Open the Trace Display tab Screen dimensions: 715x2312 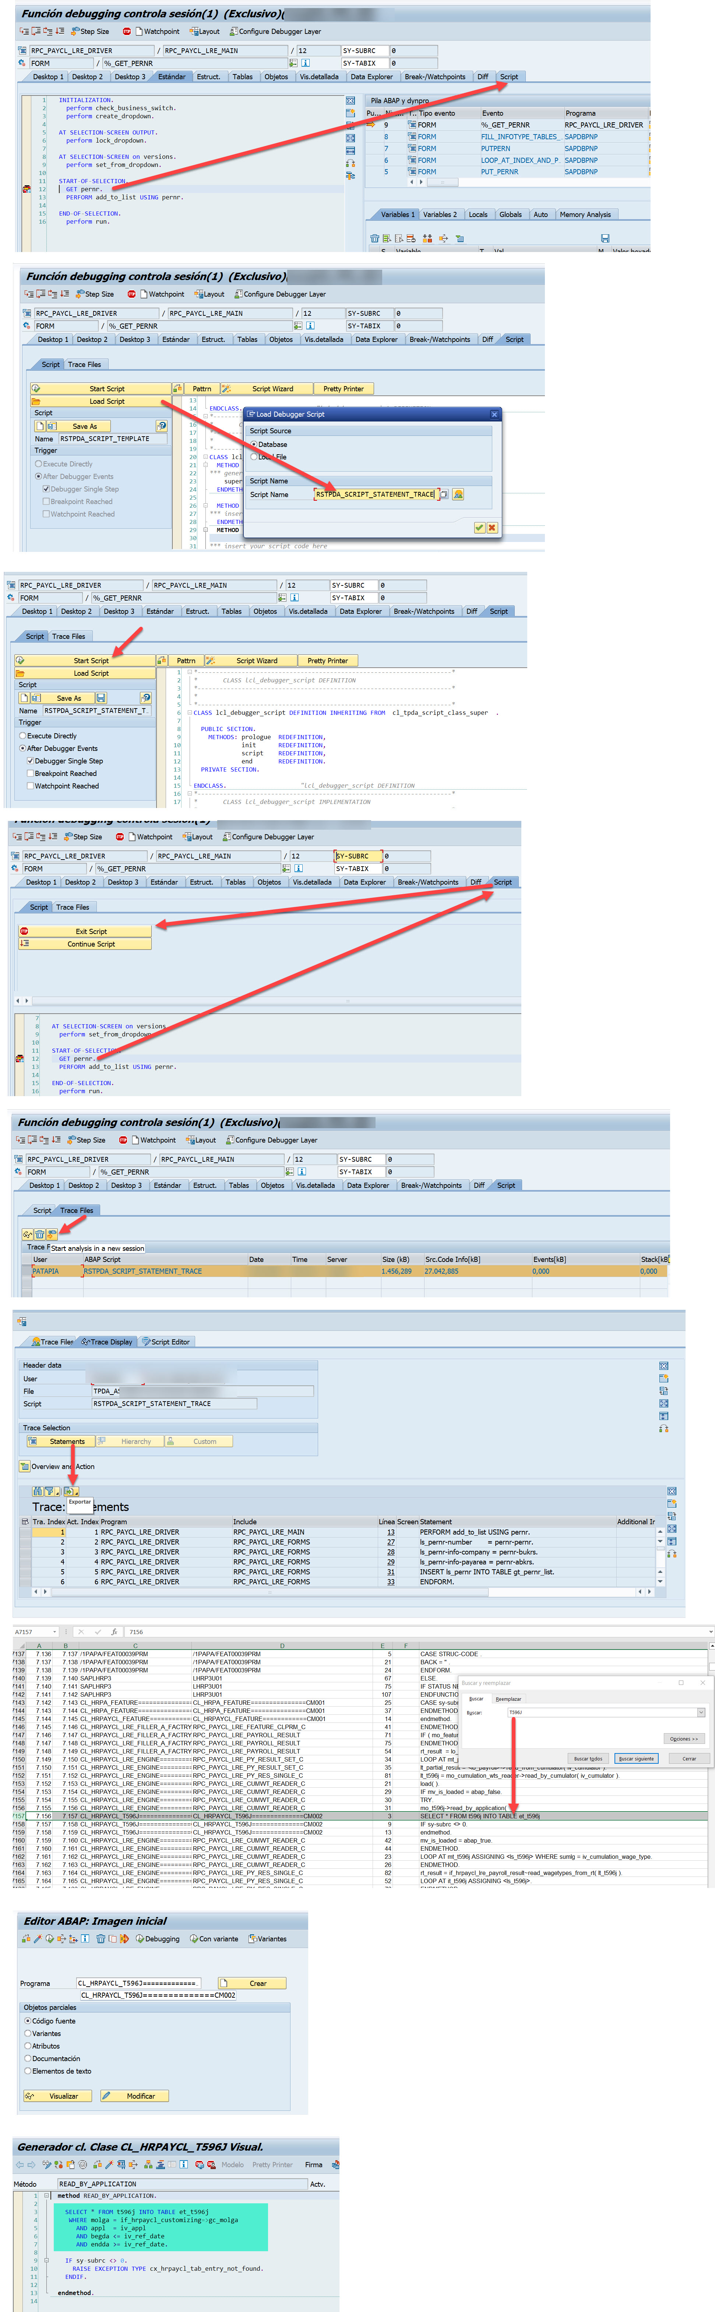pyautogui.click(x=107, y=1342)
